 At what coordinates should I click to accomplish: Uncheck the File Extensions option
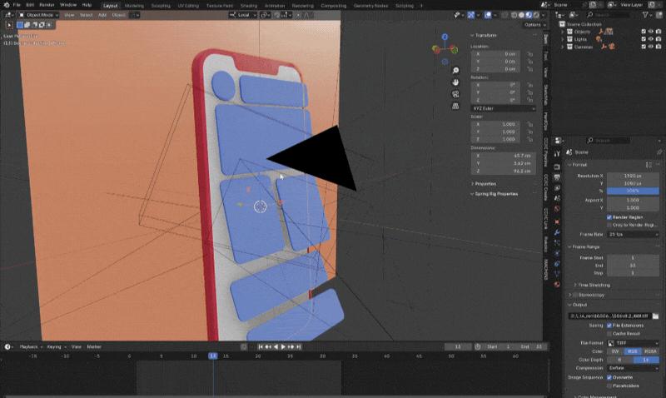[x=609, y=325]
